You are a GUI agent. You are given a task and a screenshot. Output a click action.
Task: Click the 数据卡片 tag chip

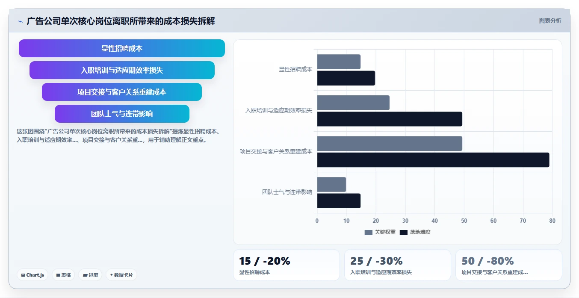point(121,275)
